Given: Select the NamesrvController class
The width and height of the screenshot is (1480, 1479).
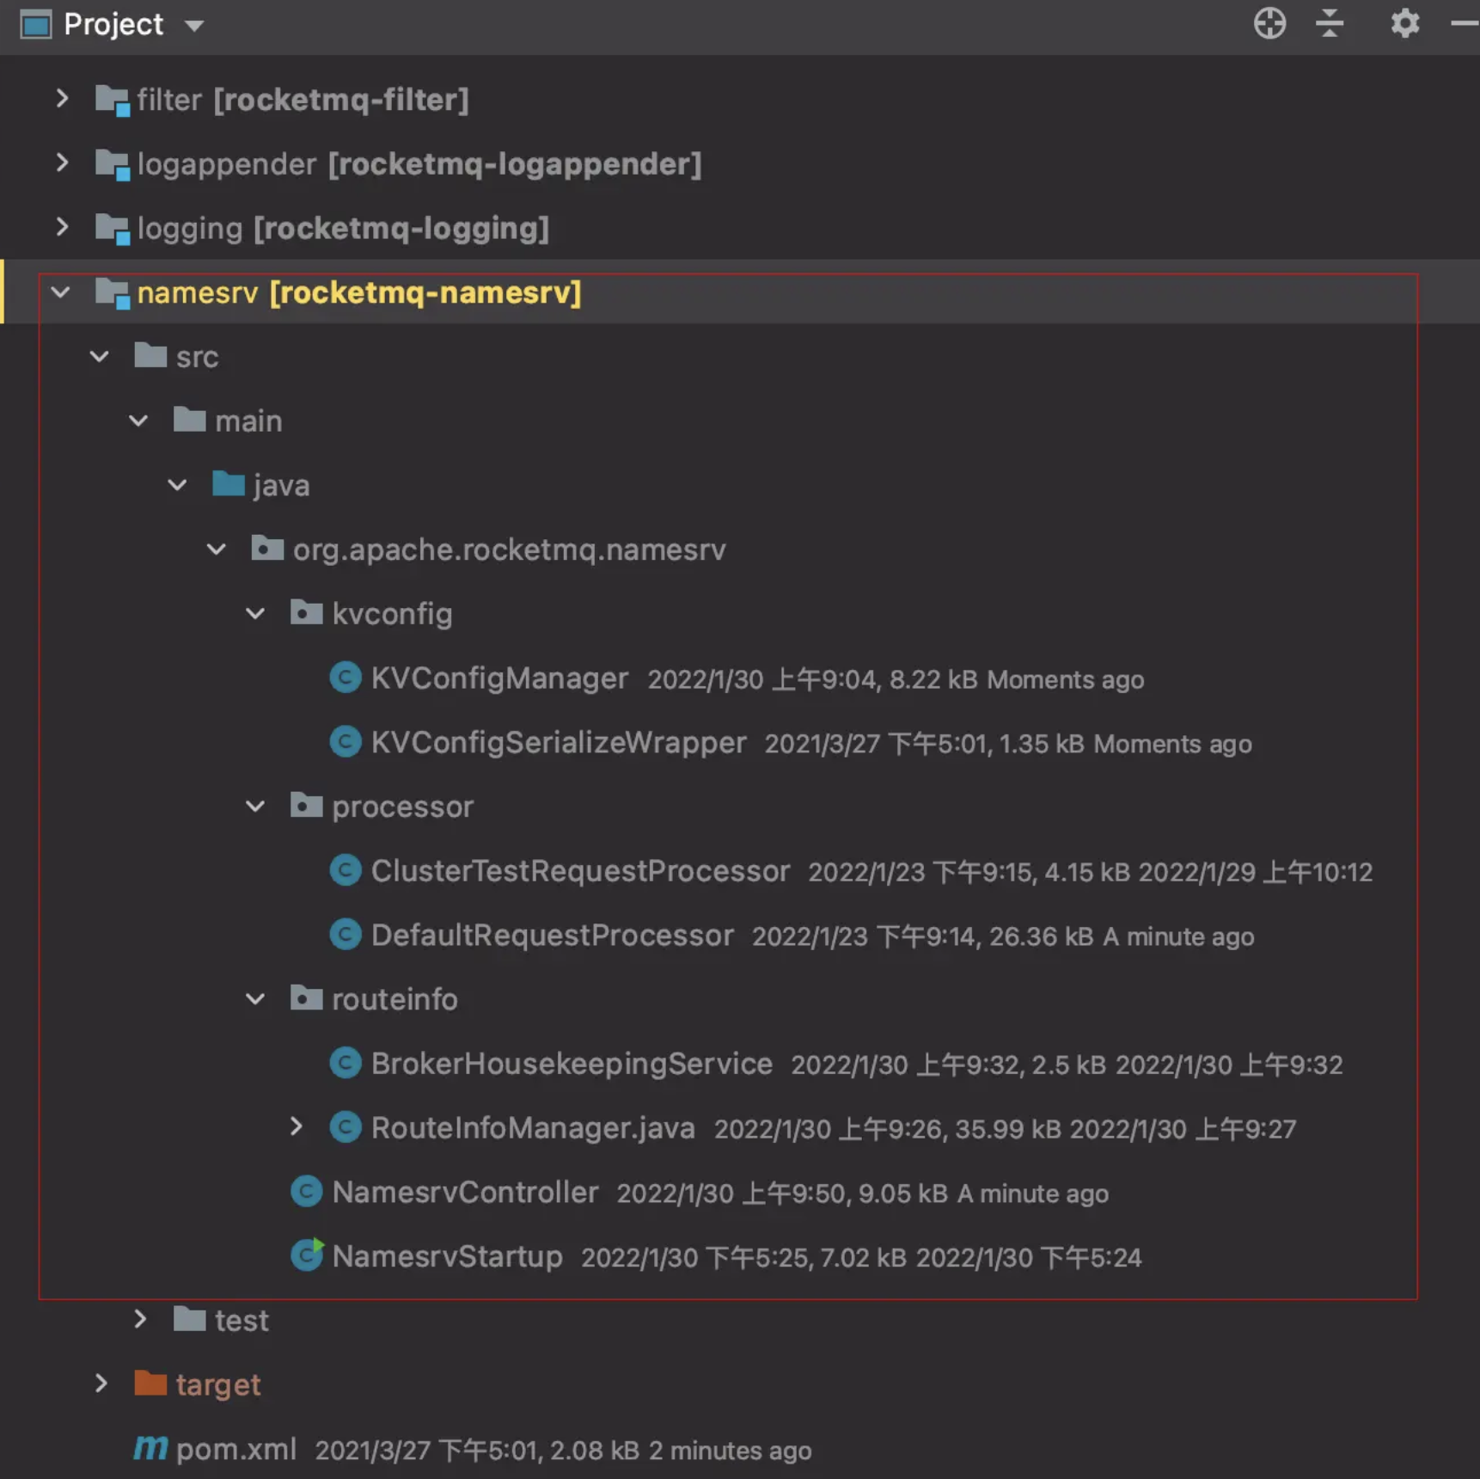Looking at the screenshot, I should [465, 1192].
